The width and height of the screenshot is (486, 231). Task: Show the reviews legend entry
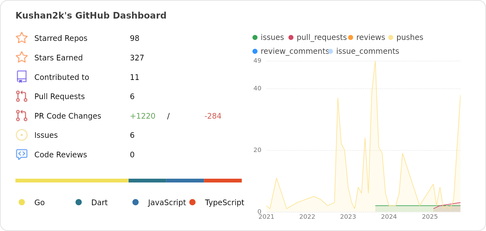click(x=351, y=37)
